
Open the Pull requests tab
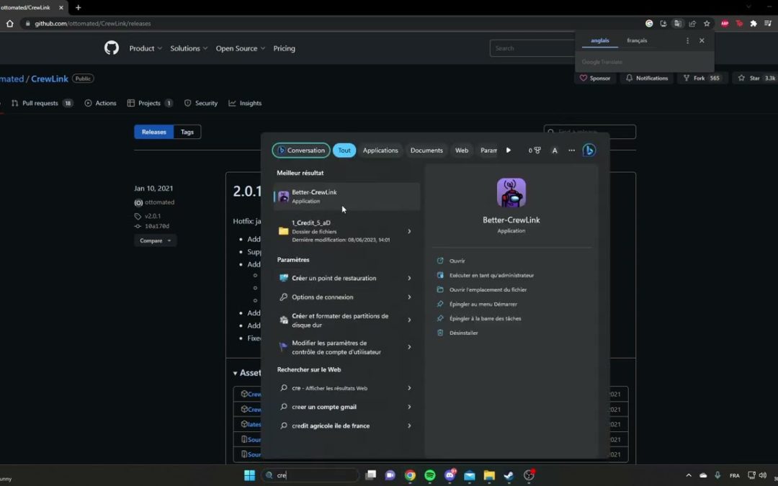(x=43, y=103)
